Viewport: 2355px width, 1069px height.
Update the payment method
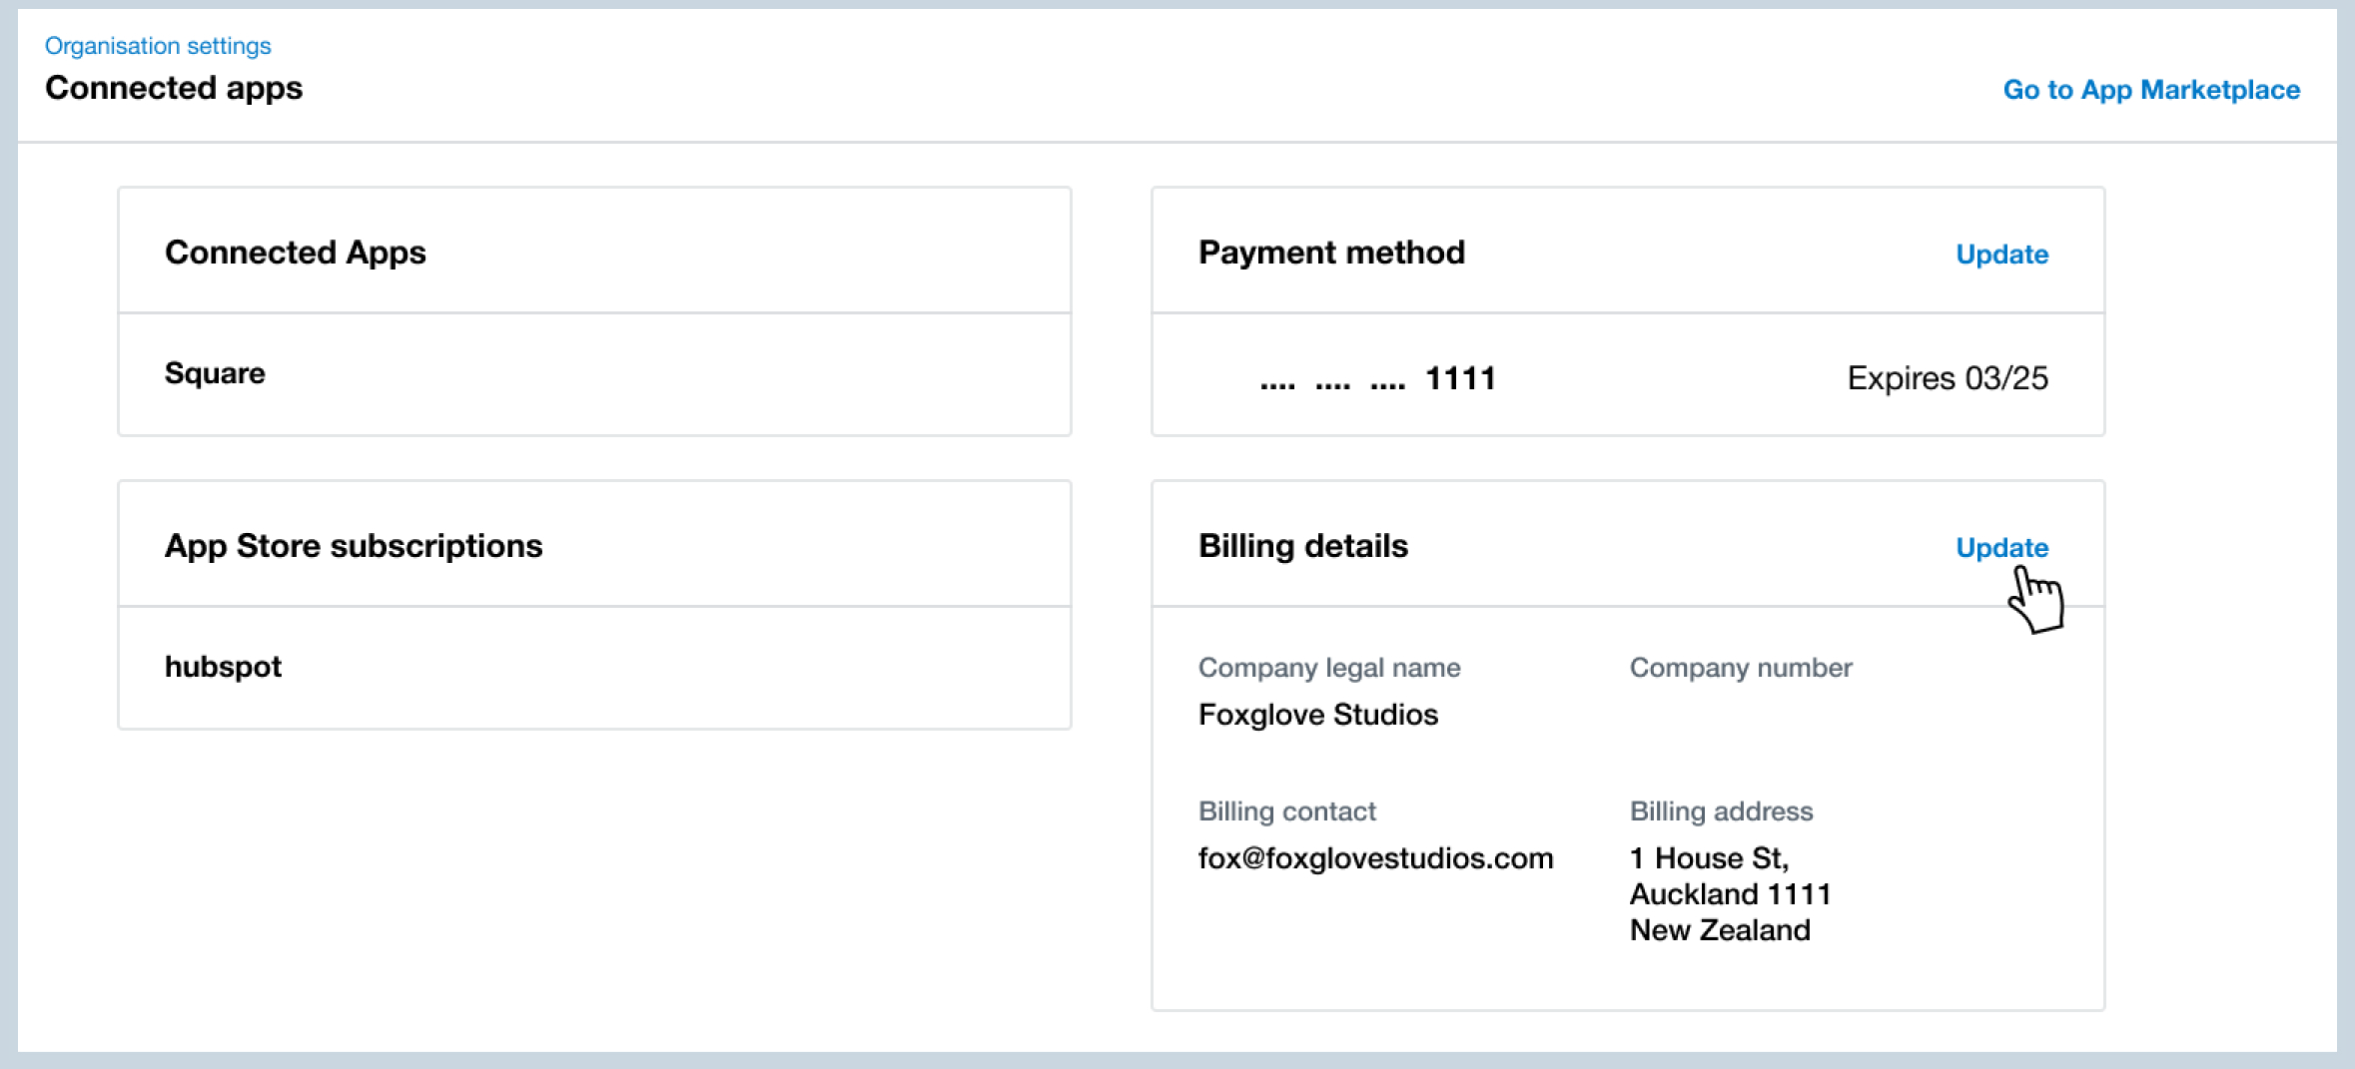[x=2000, y=255]
